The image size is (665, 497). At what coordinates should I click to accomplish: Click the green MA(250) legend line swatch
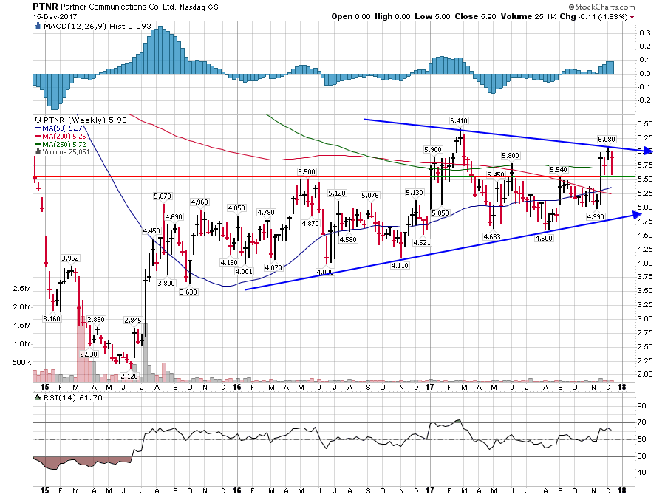pos(39,144)
